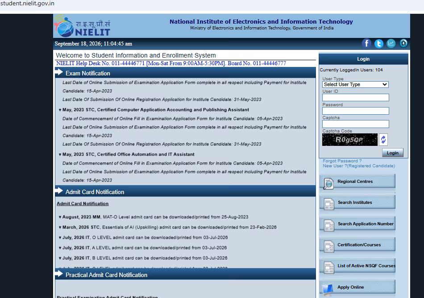Image resolution: width=424 pixels, height=298 pixels.
Task: Click the Admit Card Notification section header
Action: click(185, 191)
